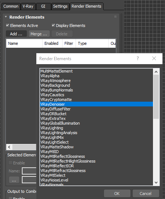Toggle the Display Elements checkbox
The image size is (165, 199).
click(x=53, y=25)
